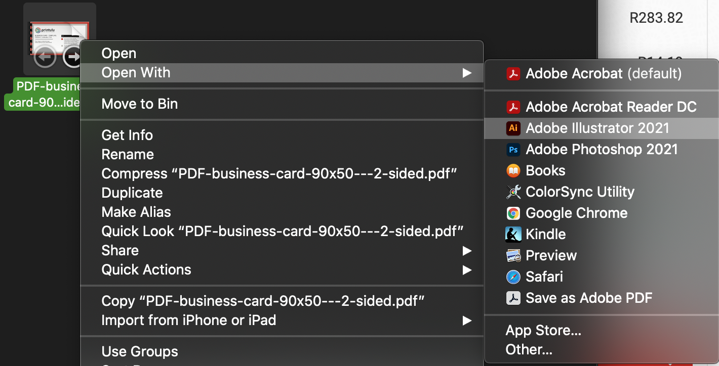This screenshot has height=366, width=719.
Task: Select App Store… in submenu
Action: coord(602,331)
